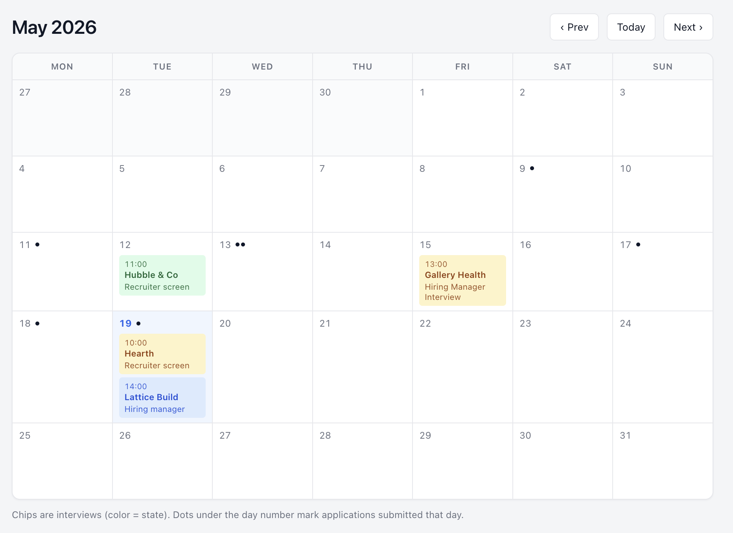Select day 12 number
733x533 pixels.
coord(125,245)
